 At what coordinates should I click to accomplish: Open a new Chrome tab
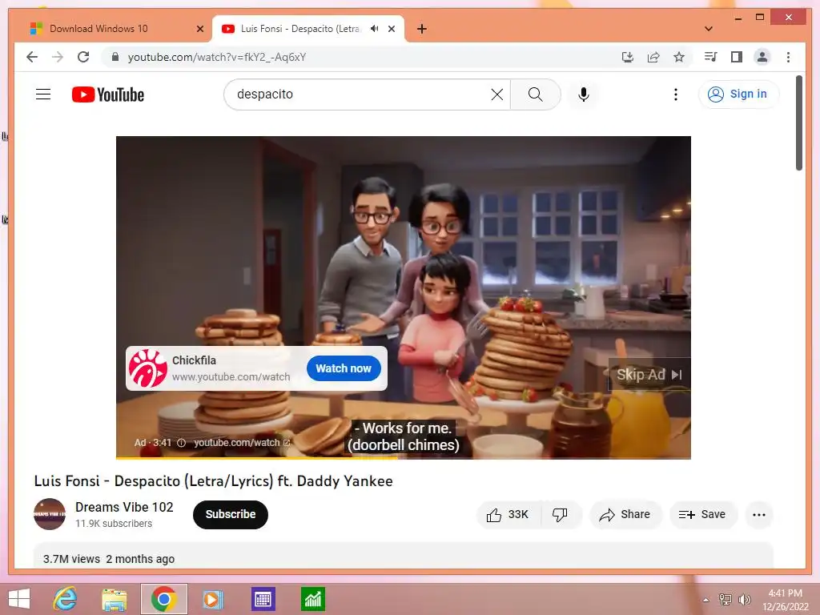coord(421,29)
